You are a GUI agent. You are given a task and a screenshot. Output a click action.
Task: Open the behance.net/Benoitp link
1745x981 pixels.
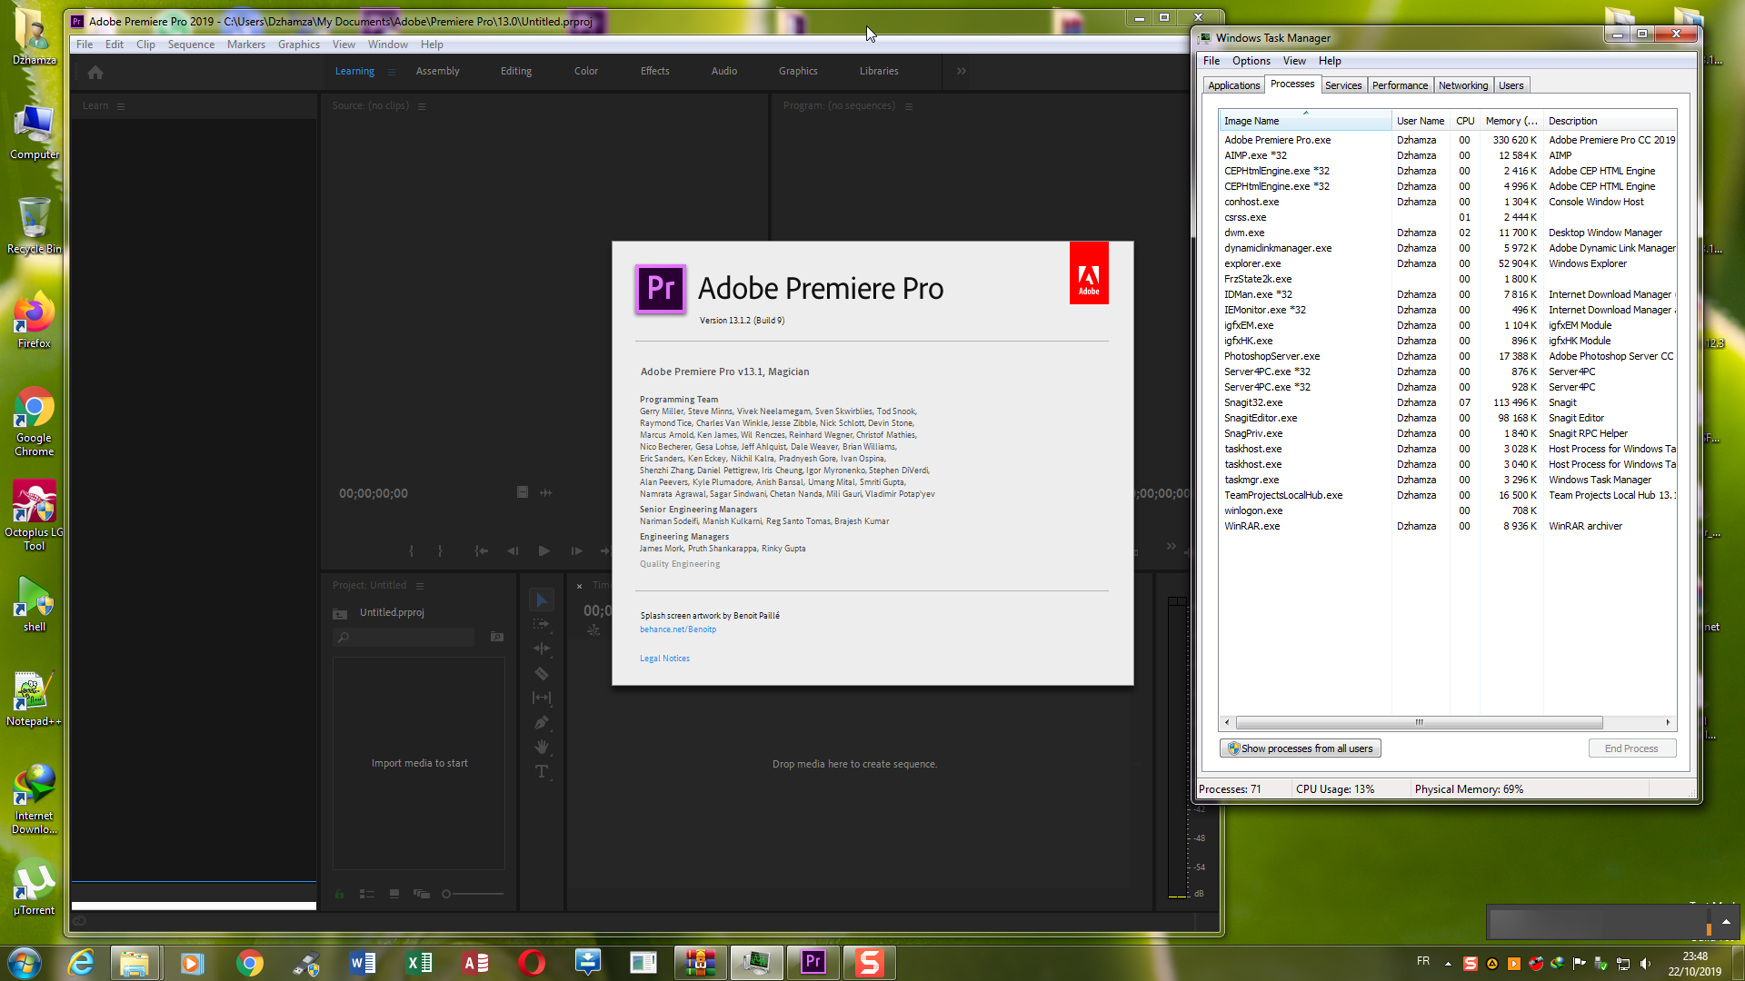pos(678,629)
